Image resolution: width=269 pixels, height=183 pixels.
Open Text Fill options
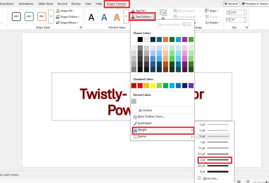click(139, 11)
